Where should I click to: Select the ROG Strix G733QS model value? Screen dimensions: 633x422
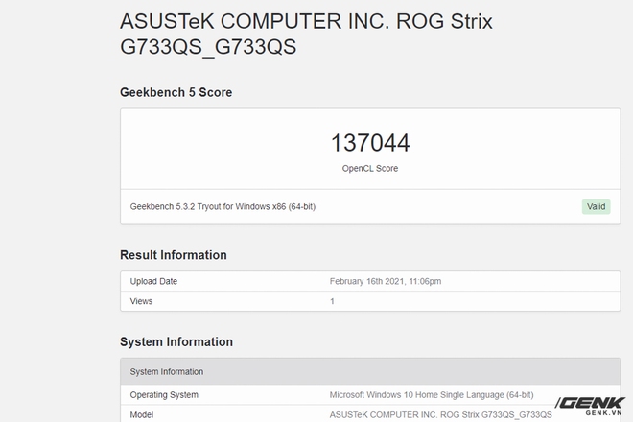440,415
